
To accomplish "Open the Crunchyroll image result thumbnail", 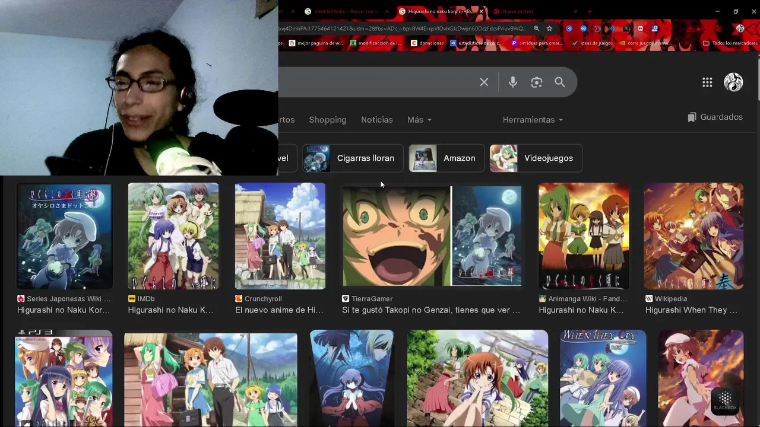I will coord(280,236).
